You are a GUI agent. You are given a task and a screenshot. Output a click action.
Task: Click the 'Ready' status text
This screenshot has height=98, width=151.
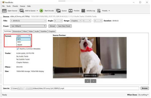point(5,95)
